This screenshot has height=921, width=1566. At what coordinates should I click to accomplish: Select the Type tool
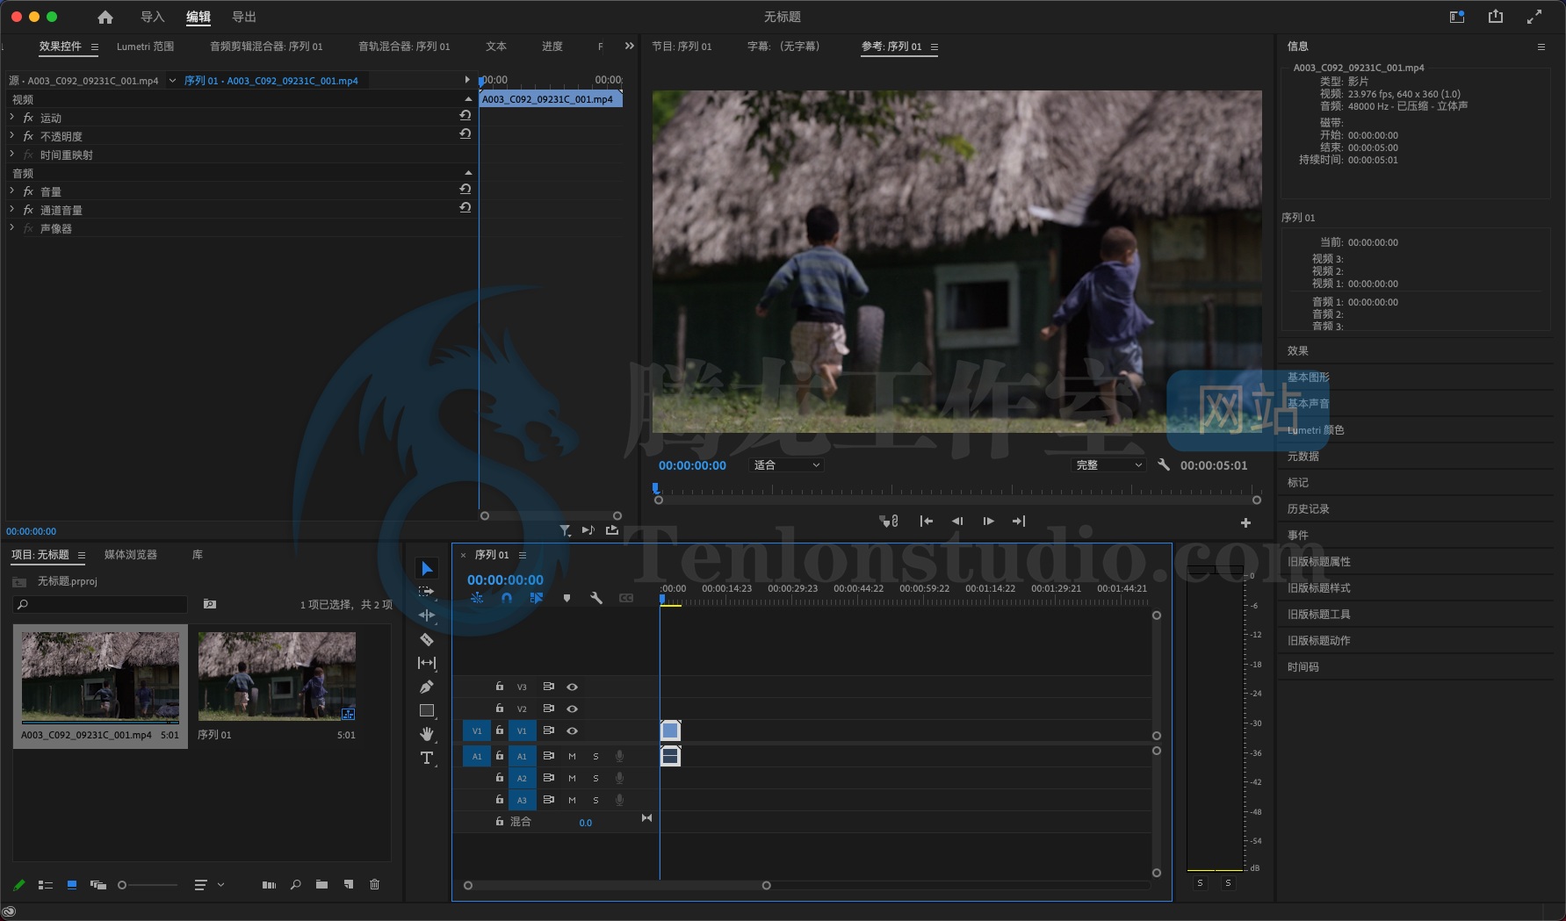(427, 758)
